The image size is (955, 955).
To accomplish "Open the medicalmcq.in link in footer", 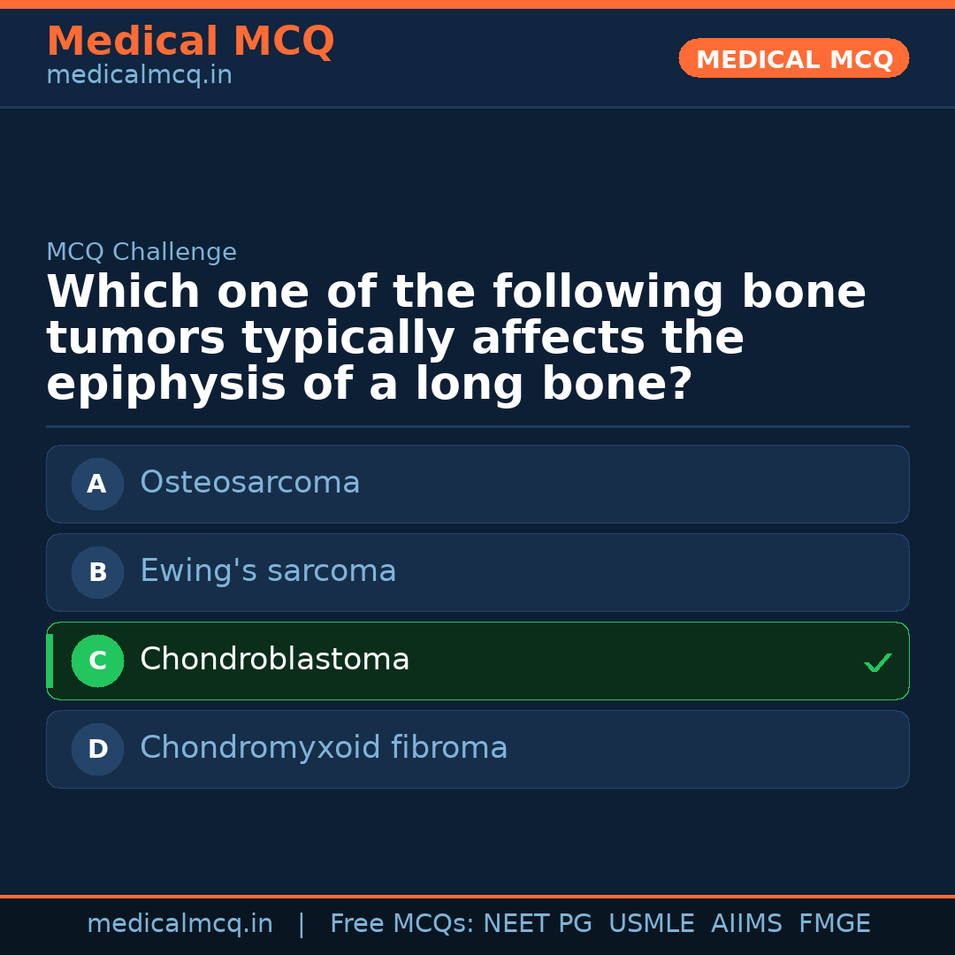I will click(180, 924).
